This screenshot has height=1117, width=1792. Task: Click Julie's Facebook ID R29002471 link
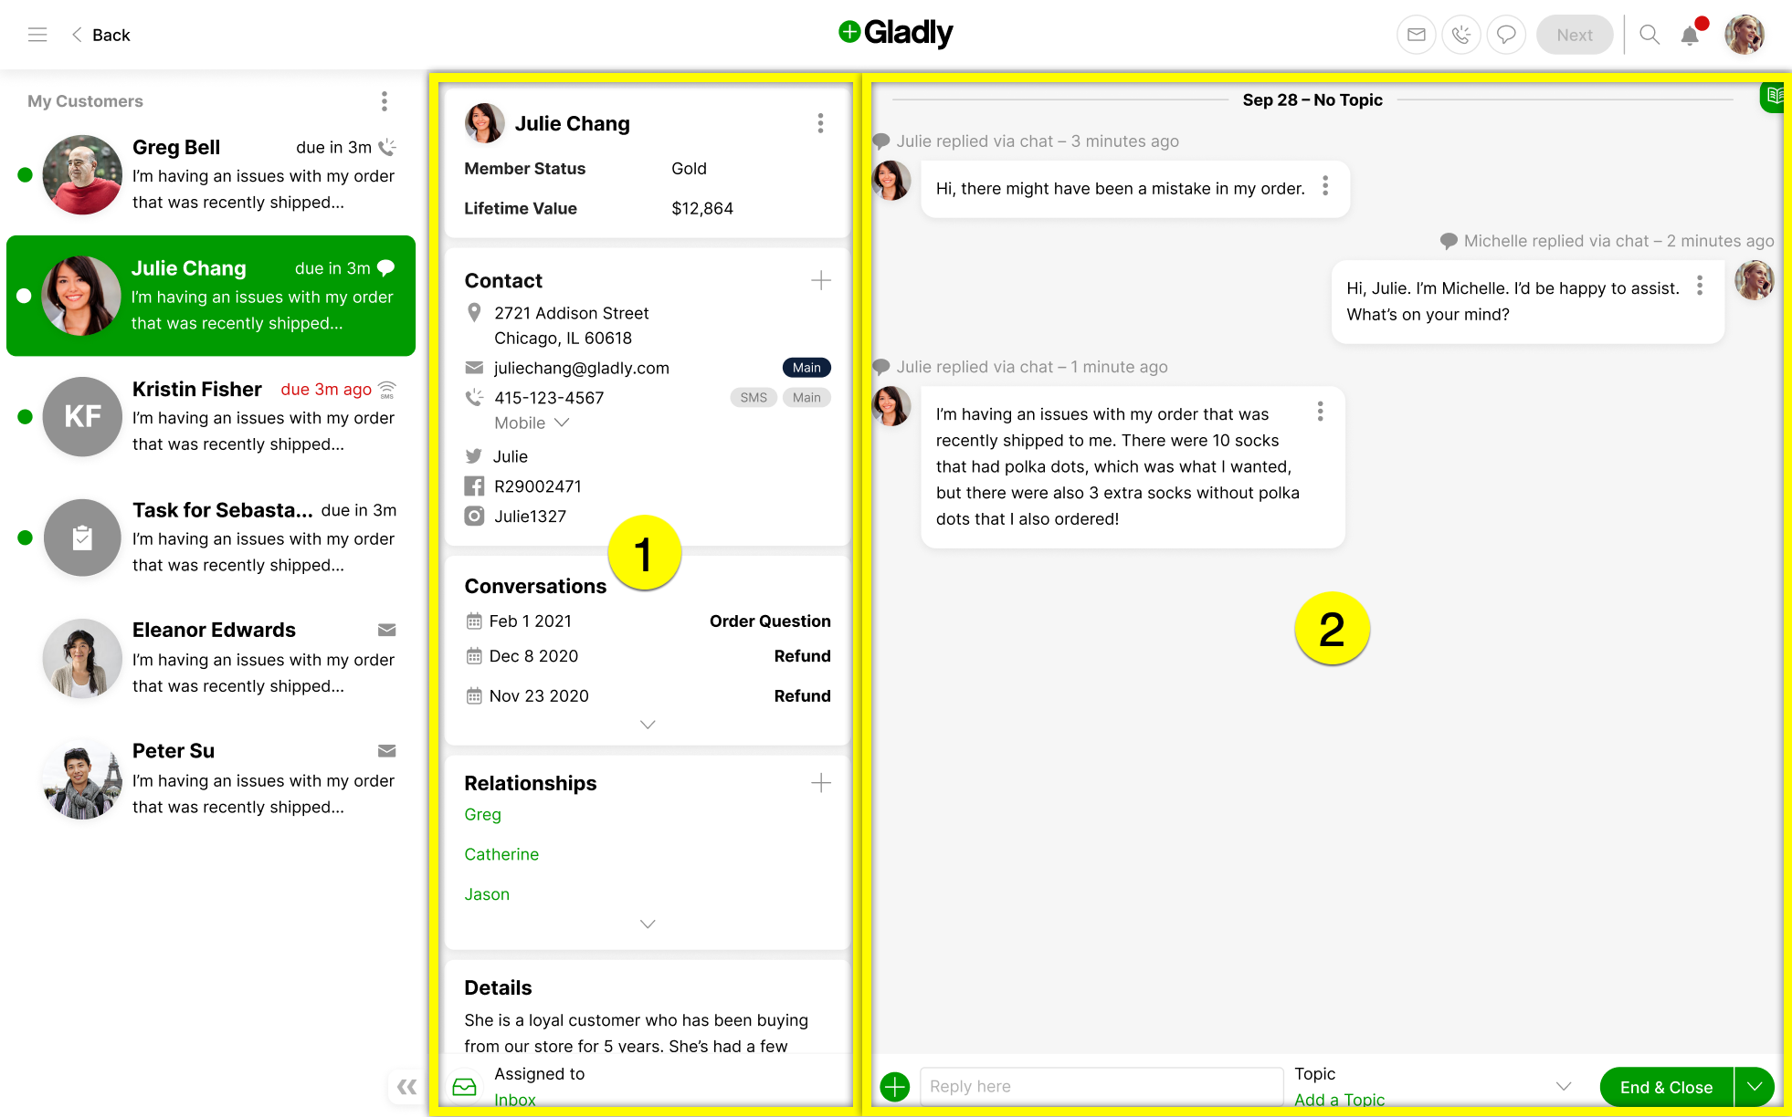pos(538,485)
